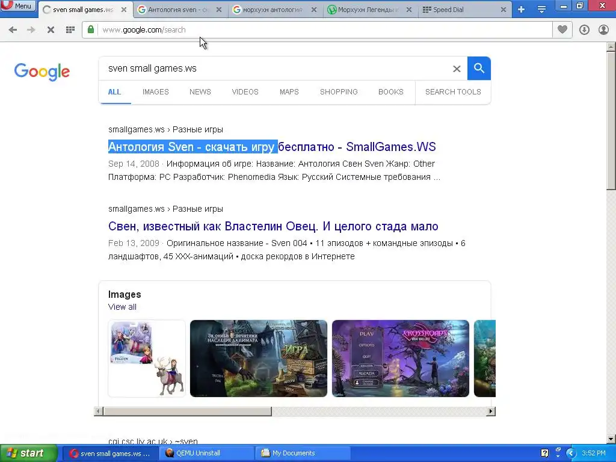Viewport: 616px width, 462px height.
Task: Open the Frozen toy image thumbnail
Action: pos(147,359)
